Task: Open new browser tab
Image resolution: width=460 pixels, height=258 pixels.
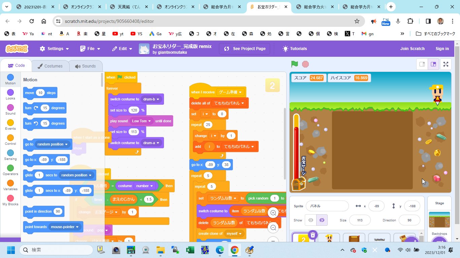Action: (391, 7)
